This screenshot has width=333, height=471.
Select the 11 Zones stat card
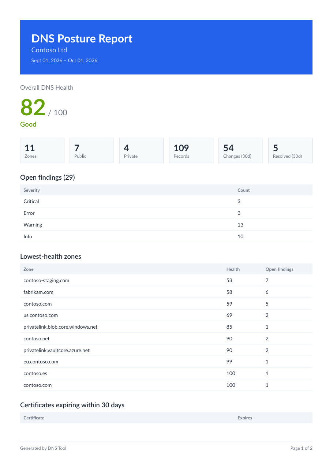[x=42, y=150]
